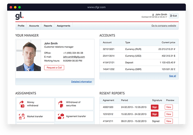Open the Money withdrawal assignment label

33,104
